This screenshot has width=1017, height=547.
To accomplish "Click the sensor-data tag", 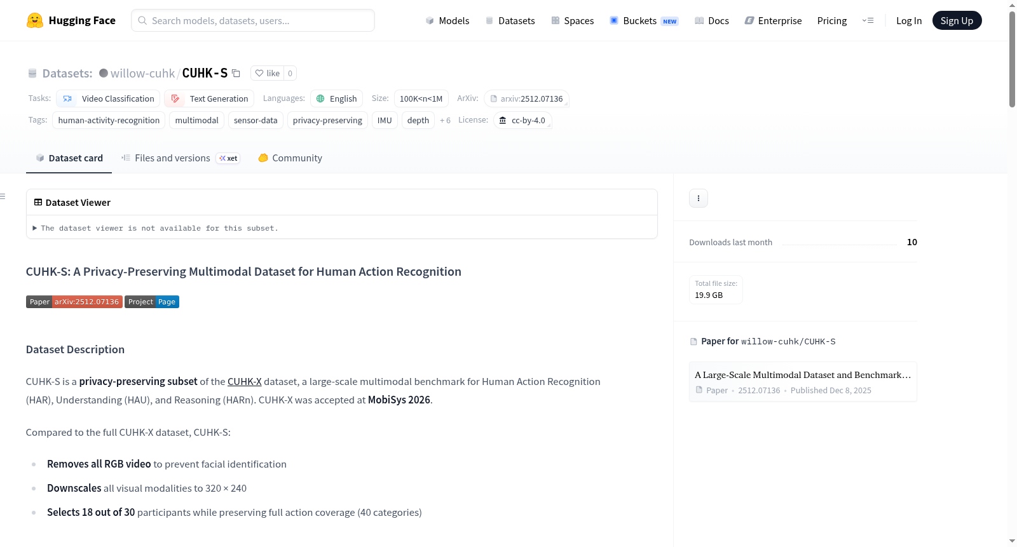I will click(x=256, y=120).
